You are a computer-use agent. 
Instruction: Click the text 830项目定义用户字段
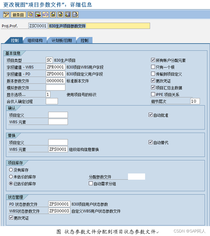(85, 74)
